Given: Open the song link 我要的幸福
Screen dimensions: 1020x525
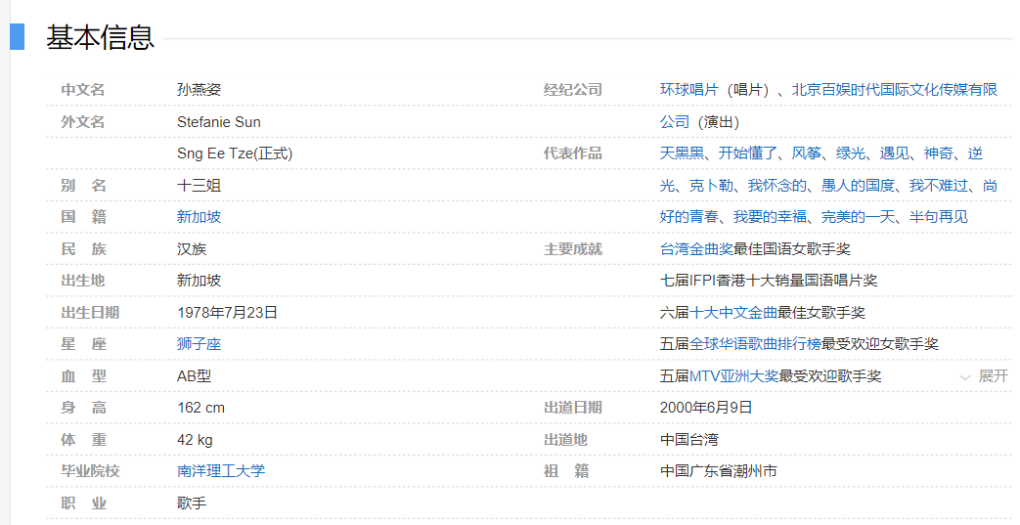Looking at the screenshot, I should pyautogui.click(x=771, y=217).
